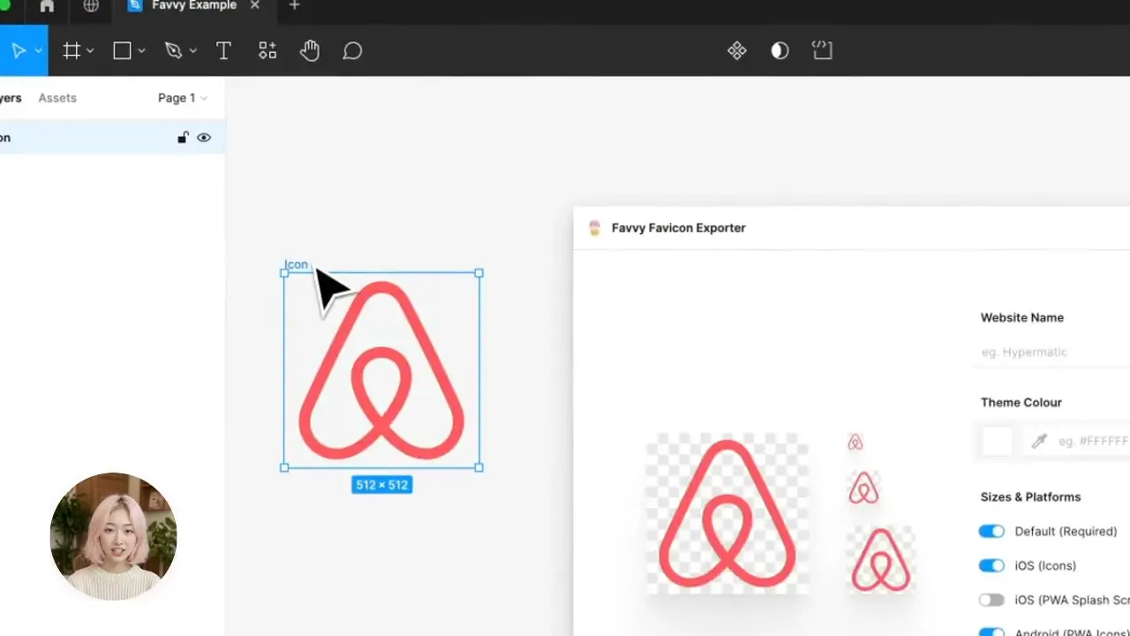Select the Comment tool
This screenshot has width=1130, height=636.
point(352,51)
